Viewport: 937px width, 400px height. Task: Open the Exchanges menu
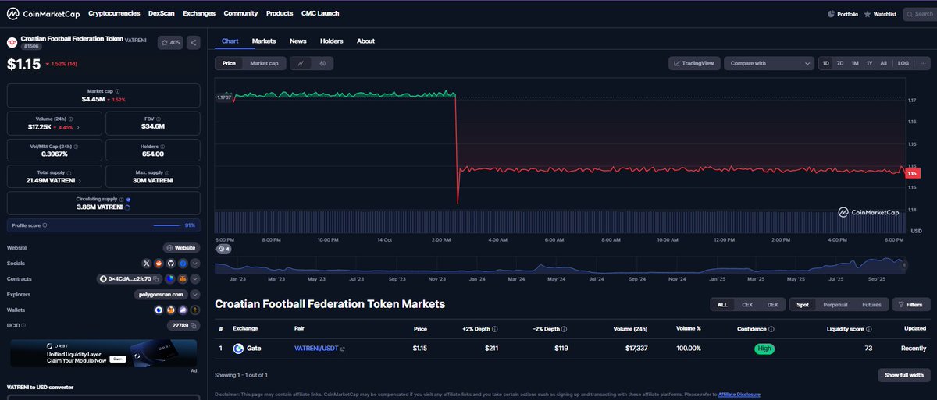(x=199, y=13)
